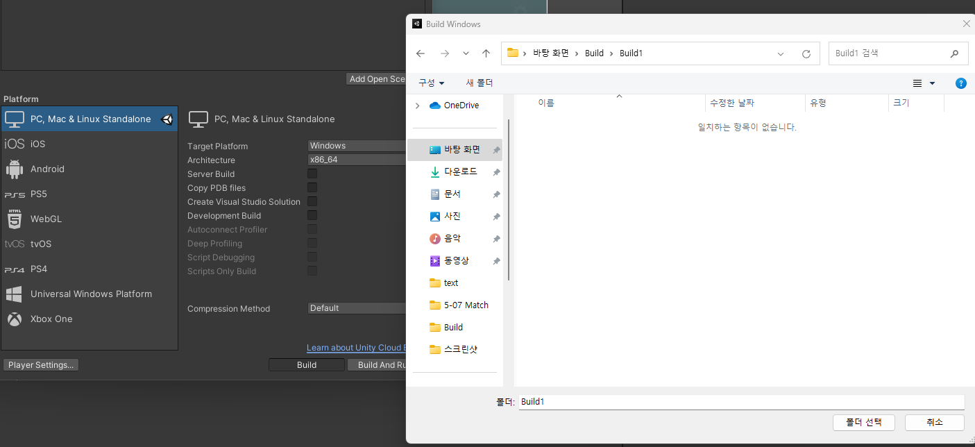Viewport: 975px width, 447px height.
Task: Toggle the Server Build checkbox
Action: 312,174
